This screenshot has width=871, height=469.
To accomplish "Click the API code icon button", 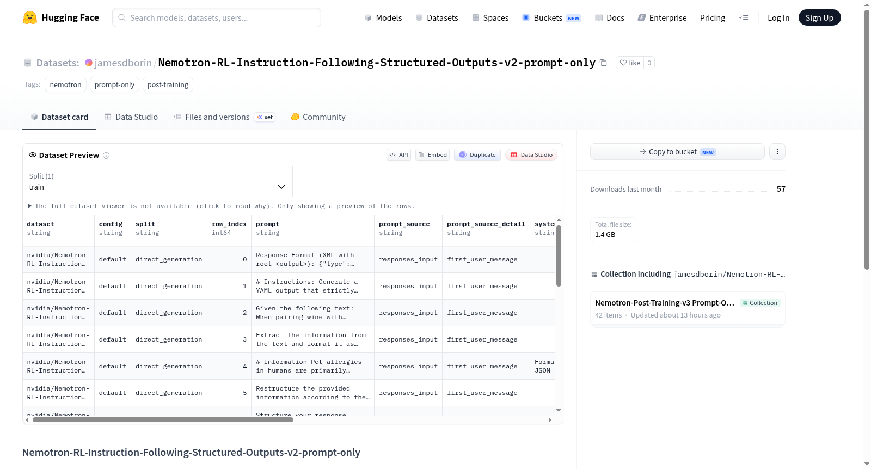I will pyautogui.click(x=398, y=155).
